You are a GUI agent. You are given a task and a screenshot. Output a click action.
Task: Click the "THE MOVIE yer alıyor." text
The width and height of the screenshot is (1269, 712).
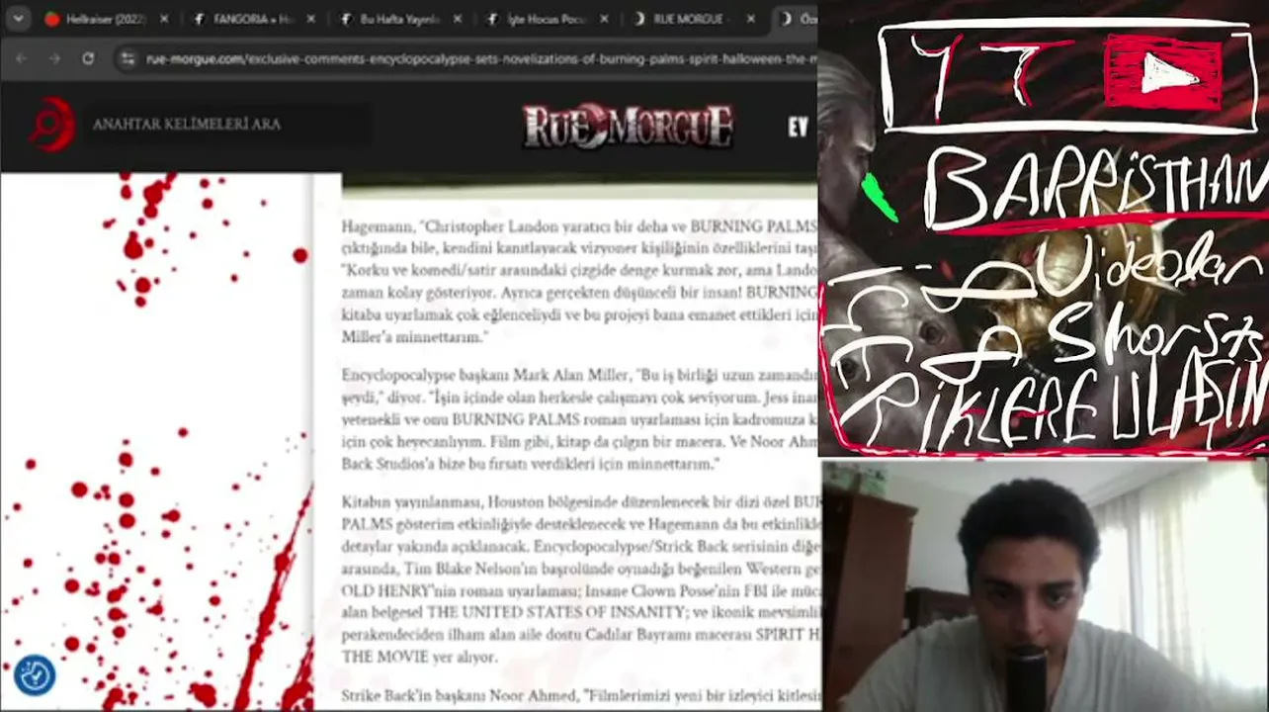(419, 657)
